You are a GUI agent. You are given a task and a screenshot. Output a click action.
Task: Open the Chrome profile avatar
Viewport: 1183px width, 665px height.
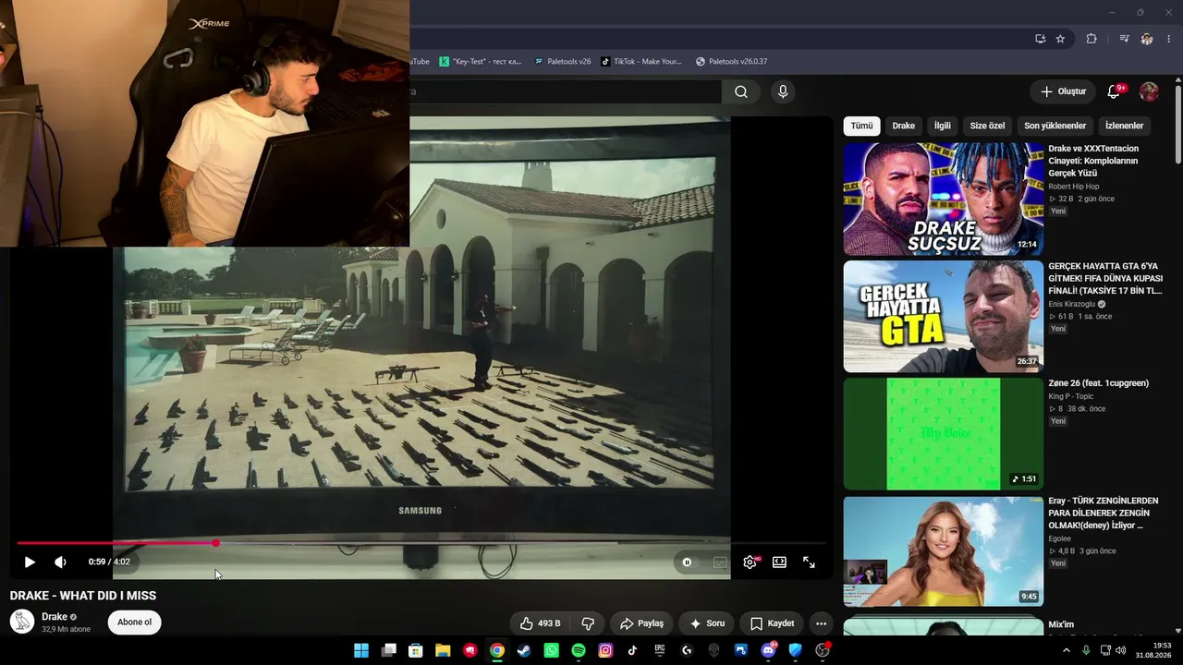click(x=1147, y=39)
